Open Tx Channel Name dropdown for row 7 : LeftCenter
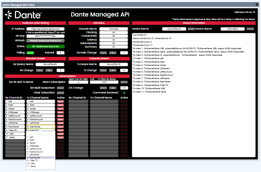 (41, 123)
